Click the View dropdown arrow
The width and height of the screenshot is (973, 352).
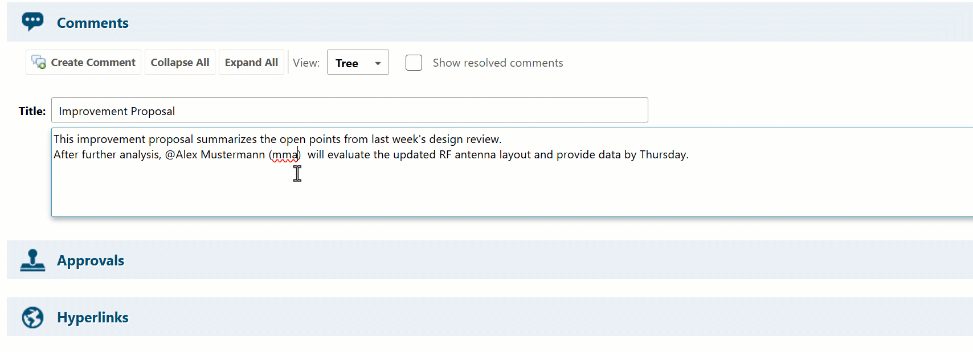click(x=378, y=63)
